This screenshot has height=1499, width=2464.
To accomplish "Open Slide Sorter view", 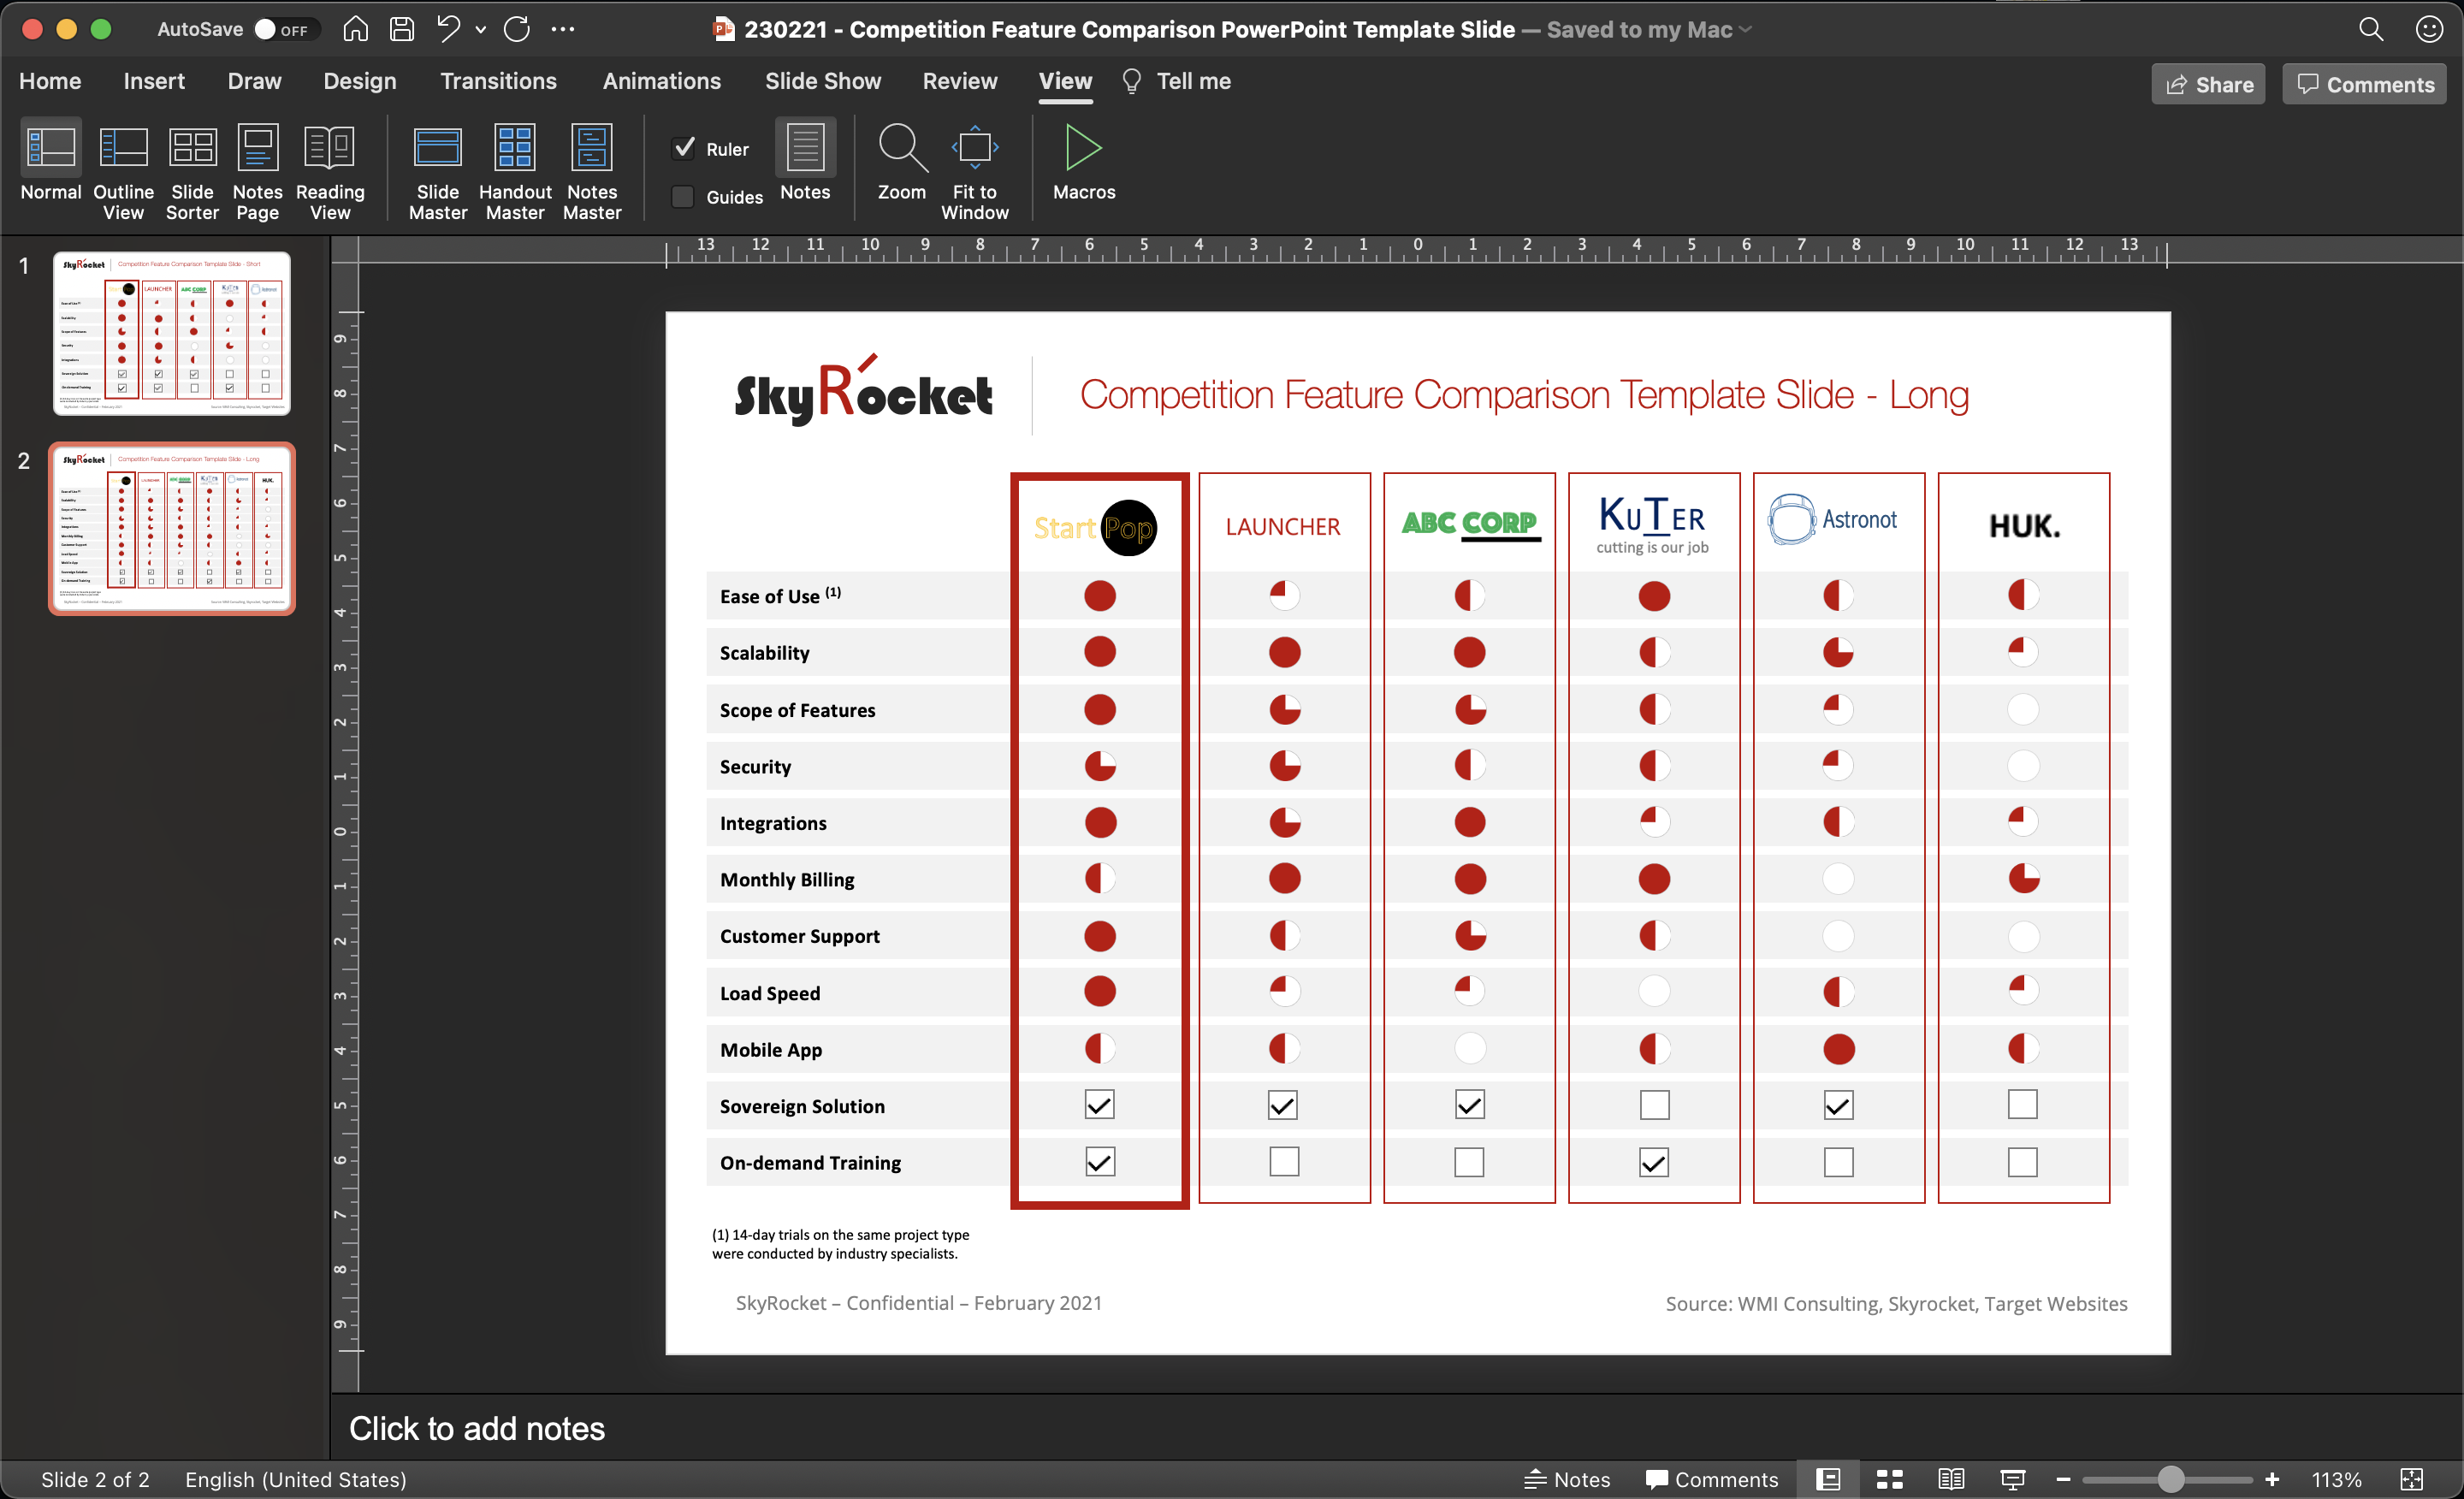I will point(192,170).
